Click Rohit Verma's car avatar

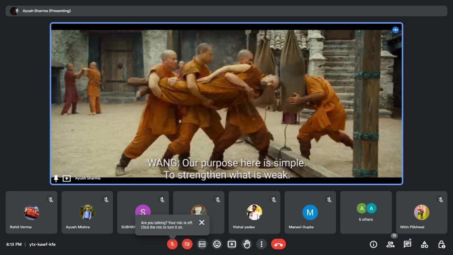(31, 212)
